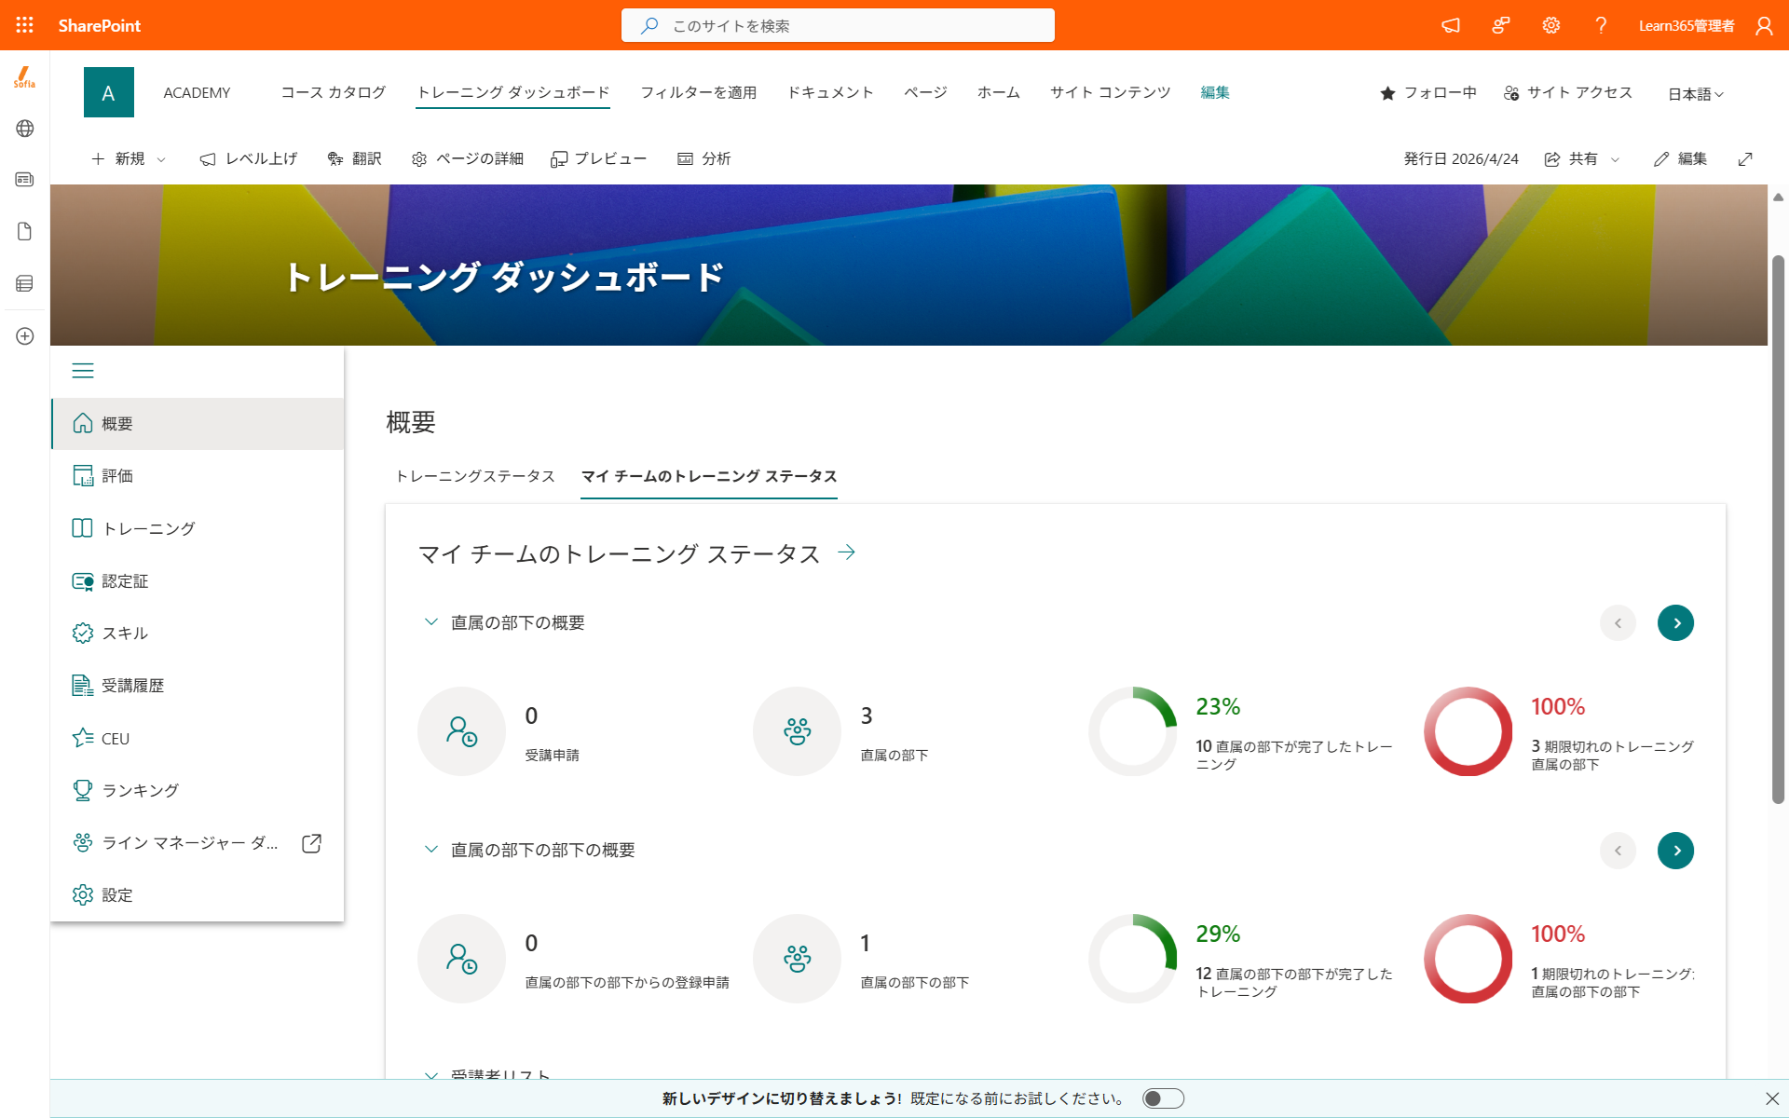Expand page to full screen with arrows icon
This screenshot has width=1789, height=1118.
coord(1745,159)
